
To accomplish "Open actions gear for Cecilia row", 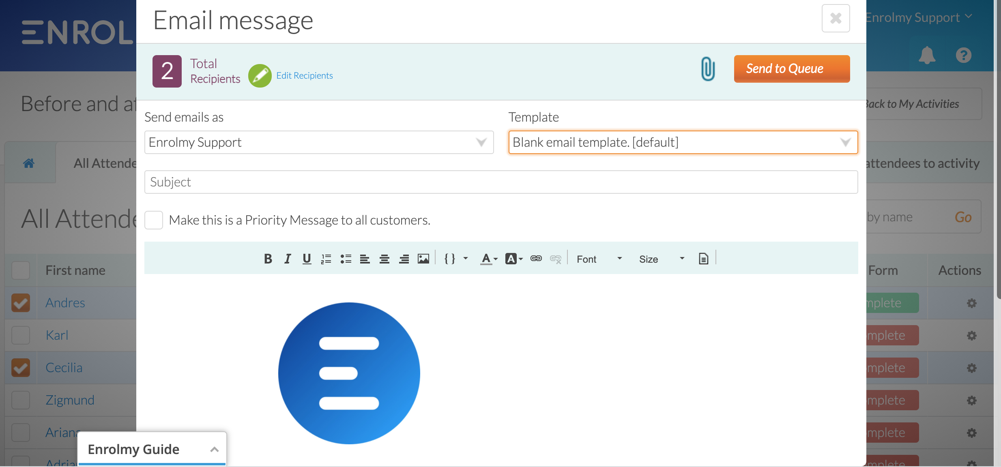I will pos(971,368).
